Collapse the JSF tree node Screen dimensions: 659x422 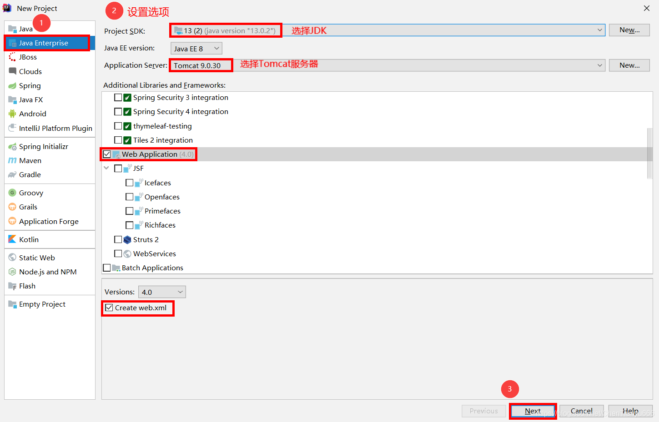pos(106,168)
